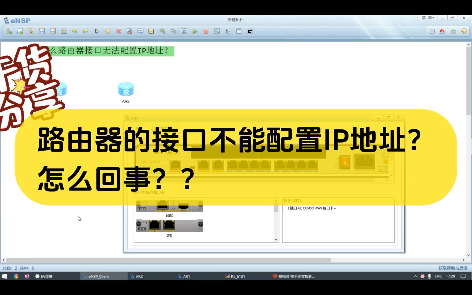The width and height of the screenshot is (472, 295).
Task: Switch ENG input language indicator
Action: click(x=438, y=276)
